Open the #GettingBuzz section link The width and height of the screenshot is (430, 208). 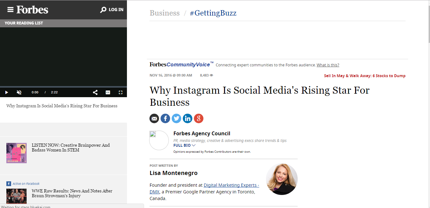[x=213, y=13]
